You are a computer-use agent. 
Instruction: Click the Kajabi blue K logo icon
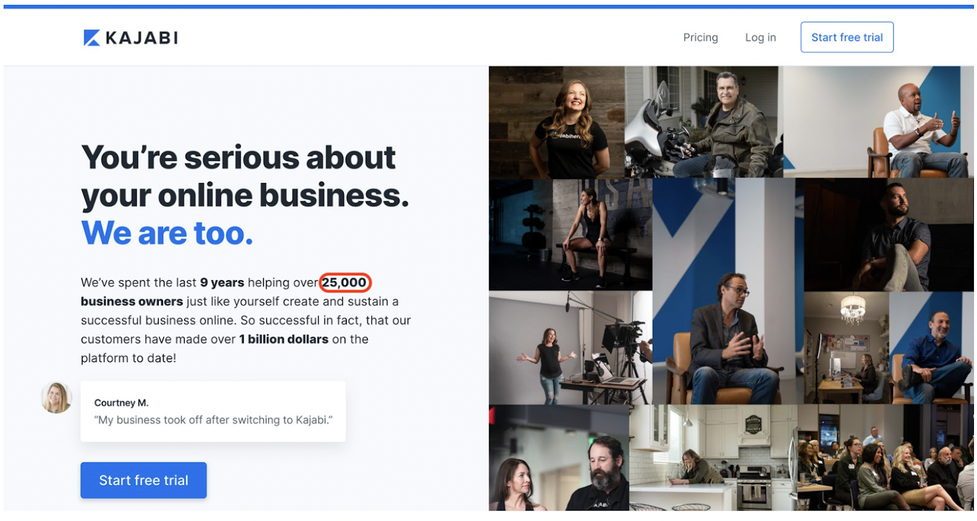click(x=92, y=38)
